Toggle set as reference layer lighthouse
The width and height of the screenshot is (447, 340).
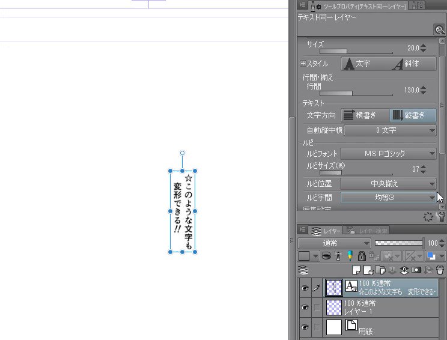(338, 256)
